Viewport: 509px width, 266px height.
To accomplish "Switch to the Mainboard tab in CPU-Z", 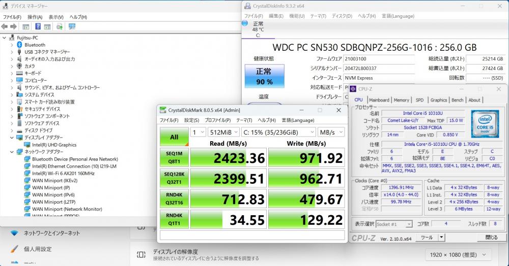I will click(x=379, y=100).
